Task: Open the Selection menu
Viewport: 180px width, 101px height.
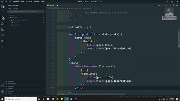Action: coord(16,2)
